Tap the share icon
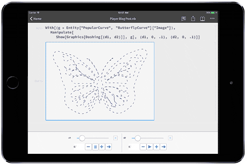This screenshot has width=247, height=165. coord(193,18)
